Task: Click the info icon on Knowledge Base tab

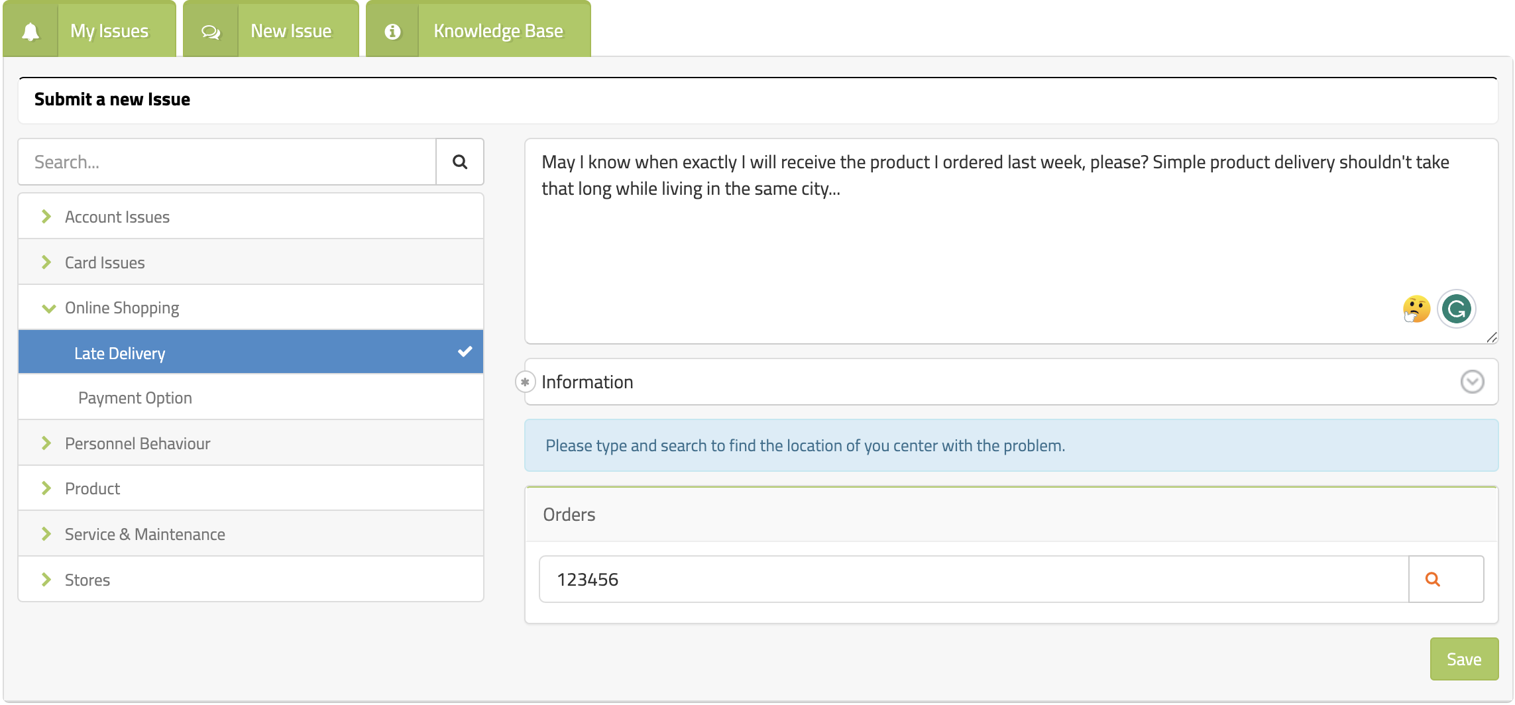Action: click(392, 30)
